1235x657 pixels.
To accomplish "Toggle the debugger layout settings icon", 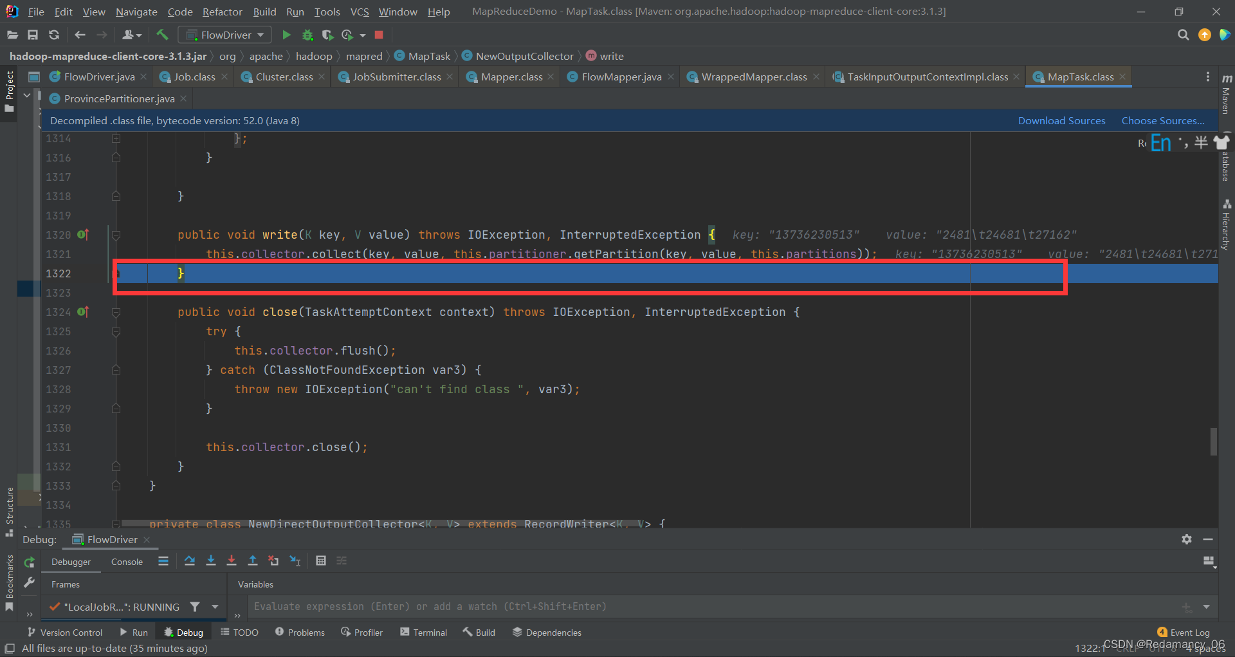I will (1209, 562).
